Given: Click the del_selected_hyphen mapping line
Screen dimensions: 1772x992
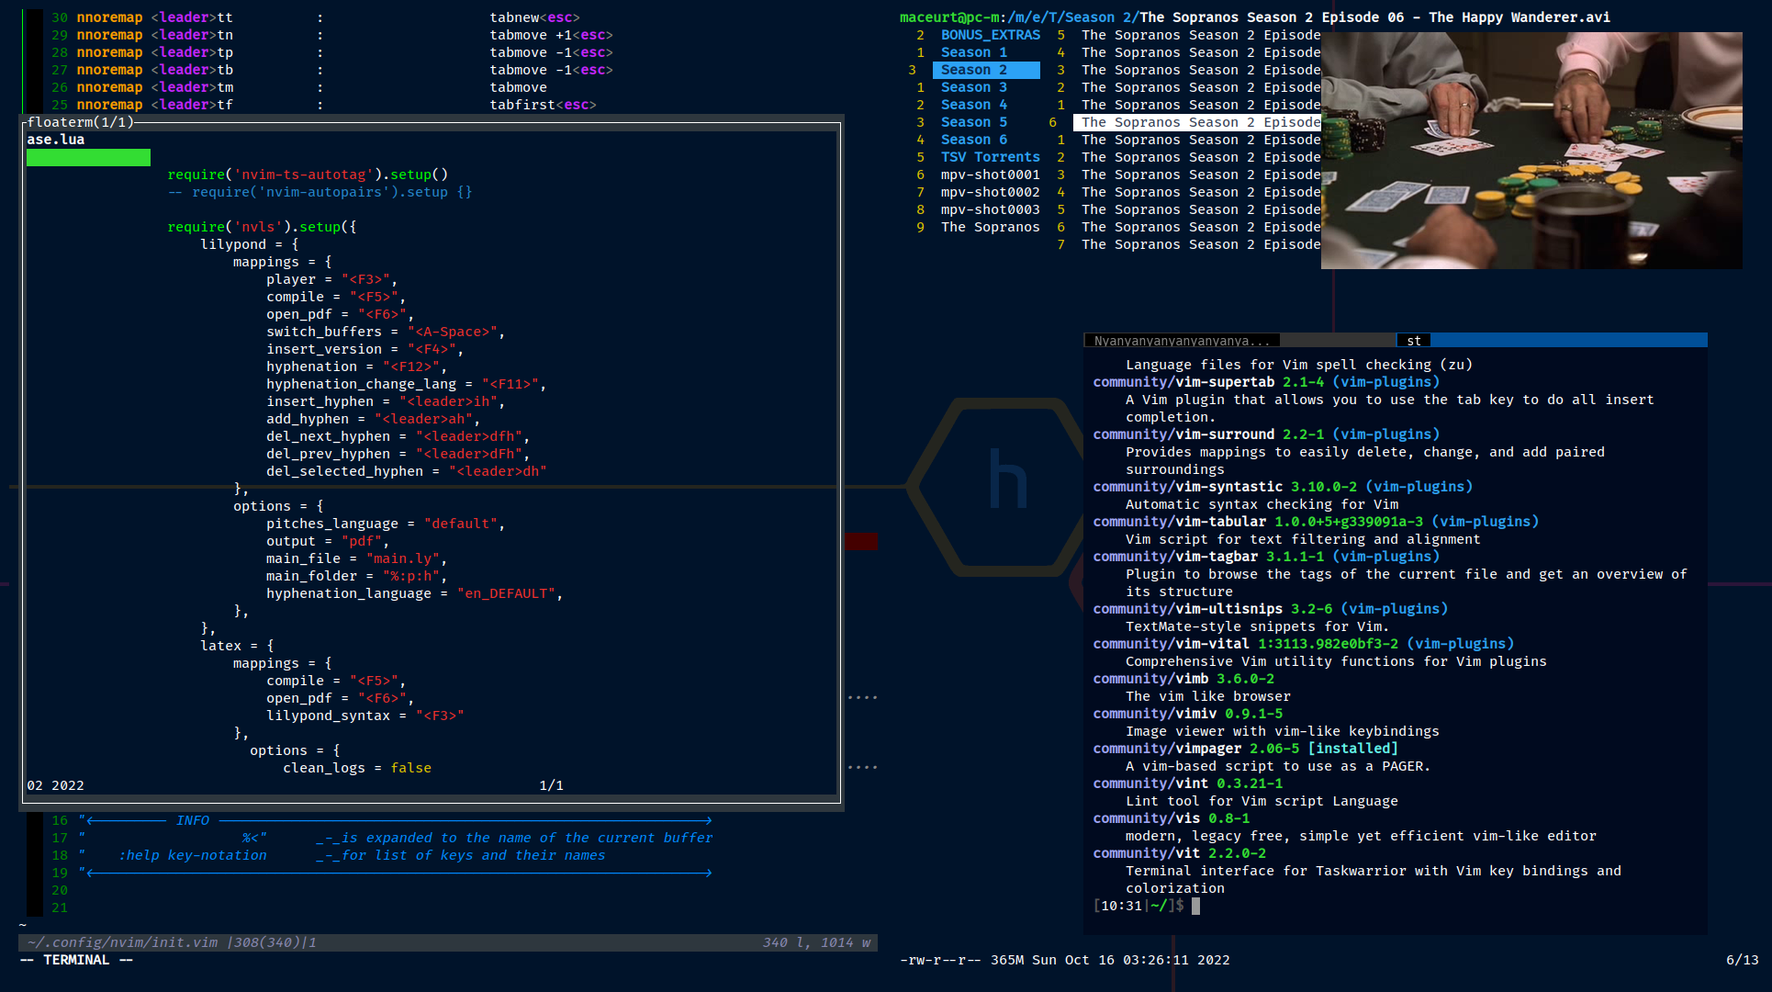Looking at the screenshot, I should (407, 471).
